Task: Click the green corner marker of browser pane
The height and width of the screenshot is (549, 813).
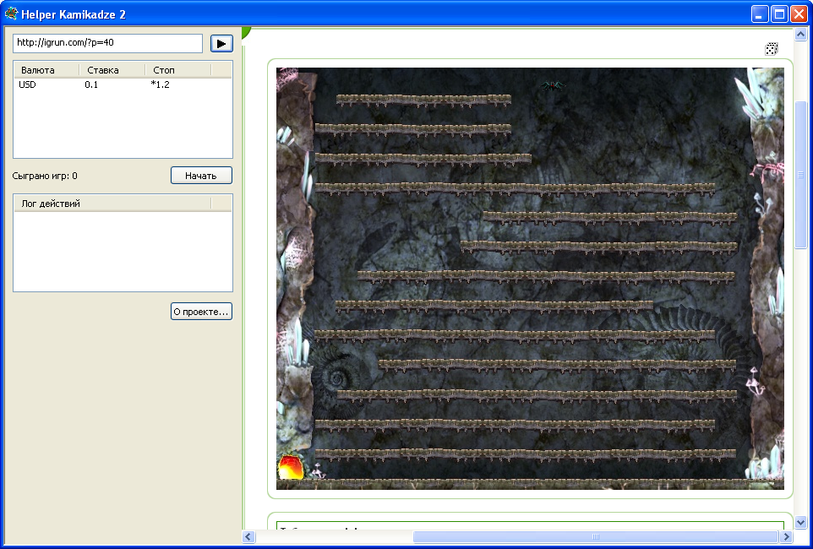Action: [x=246, y=32]
